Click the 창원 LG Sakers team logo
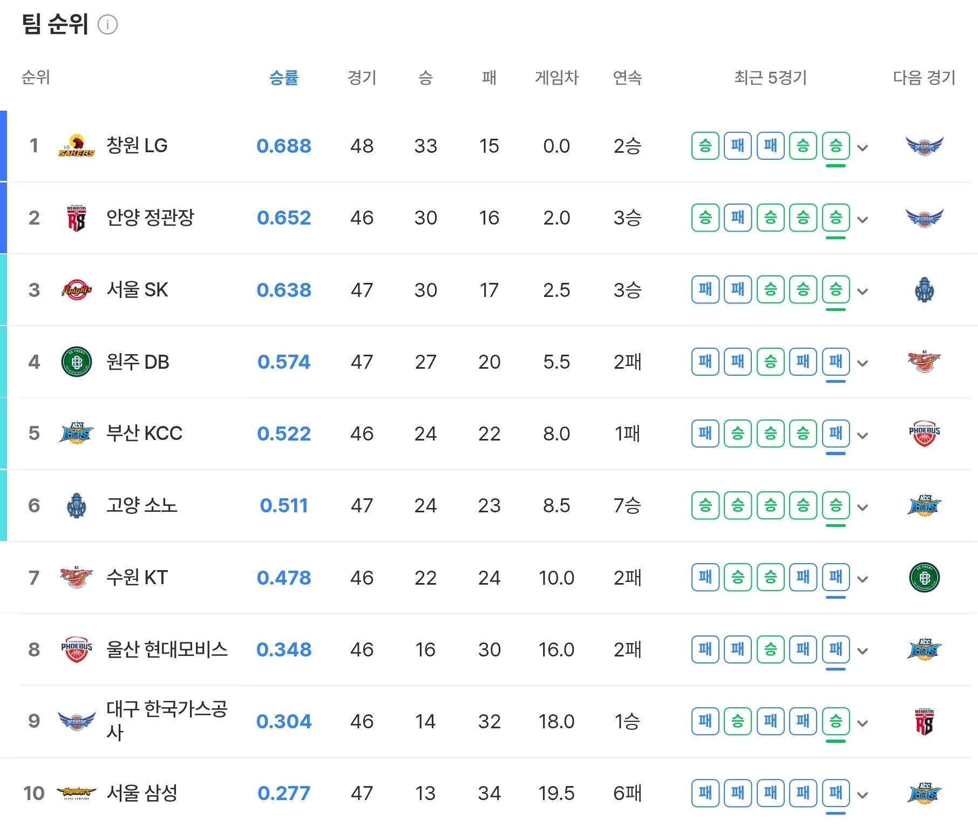978x826 pixels. point(76,146)
